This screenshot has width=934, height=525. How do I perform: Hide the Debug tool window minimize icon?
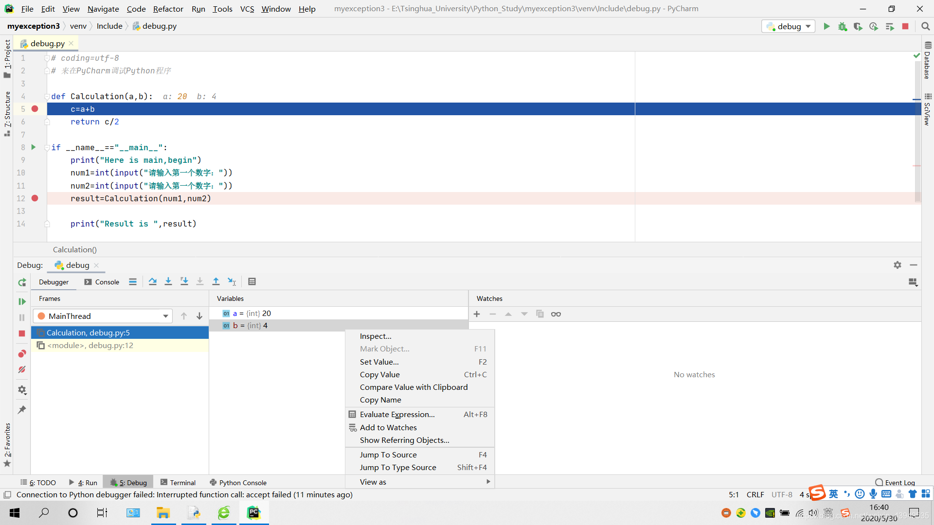point(914,265)
